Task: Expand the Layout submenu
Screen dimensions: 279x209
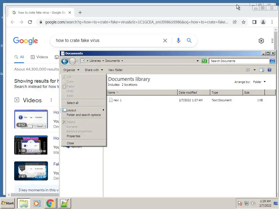Action: [84, 110]
